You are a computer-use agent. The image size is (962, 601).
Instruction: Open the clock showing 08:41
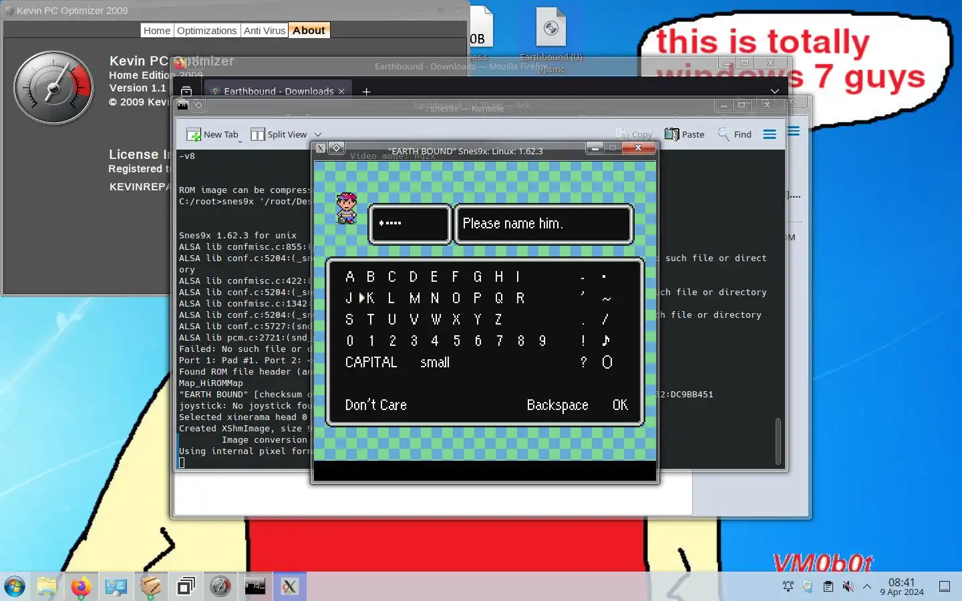[x=902, y=586]
